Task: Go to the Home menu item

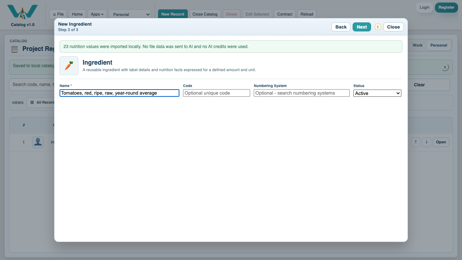Action: coord(77,14)
